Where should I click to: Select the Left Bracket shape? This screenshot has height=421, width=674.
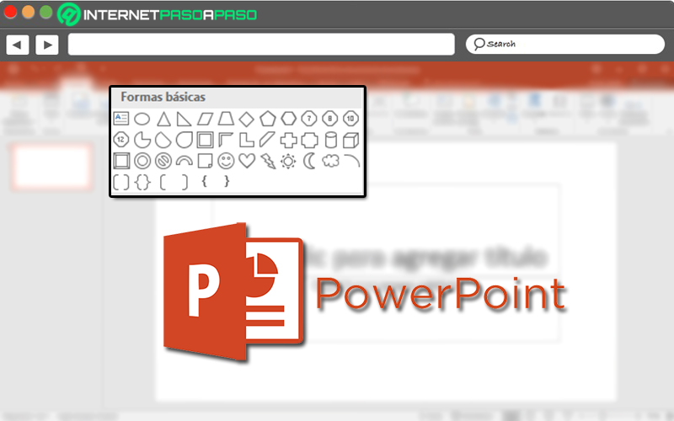click(x=163, y=182)
